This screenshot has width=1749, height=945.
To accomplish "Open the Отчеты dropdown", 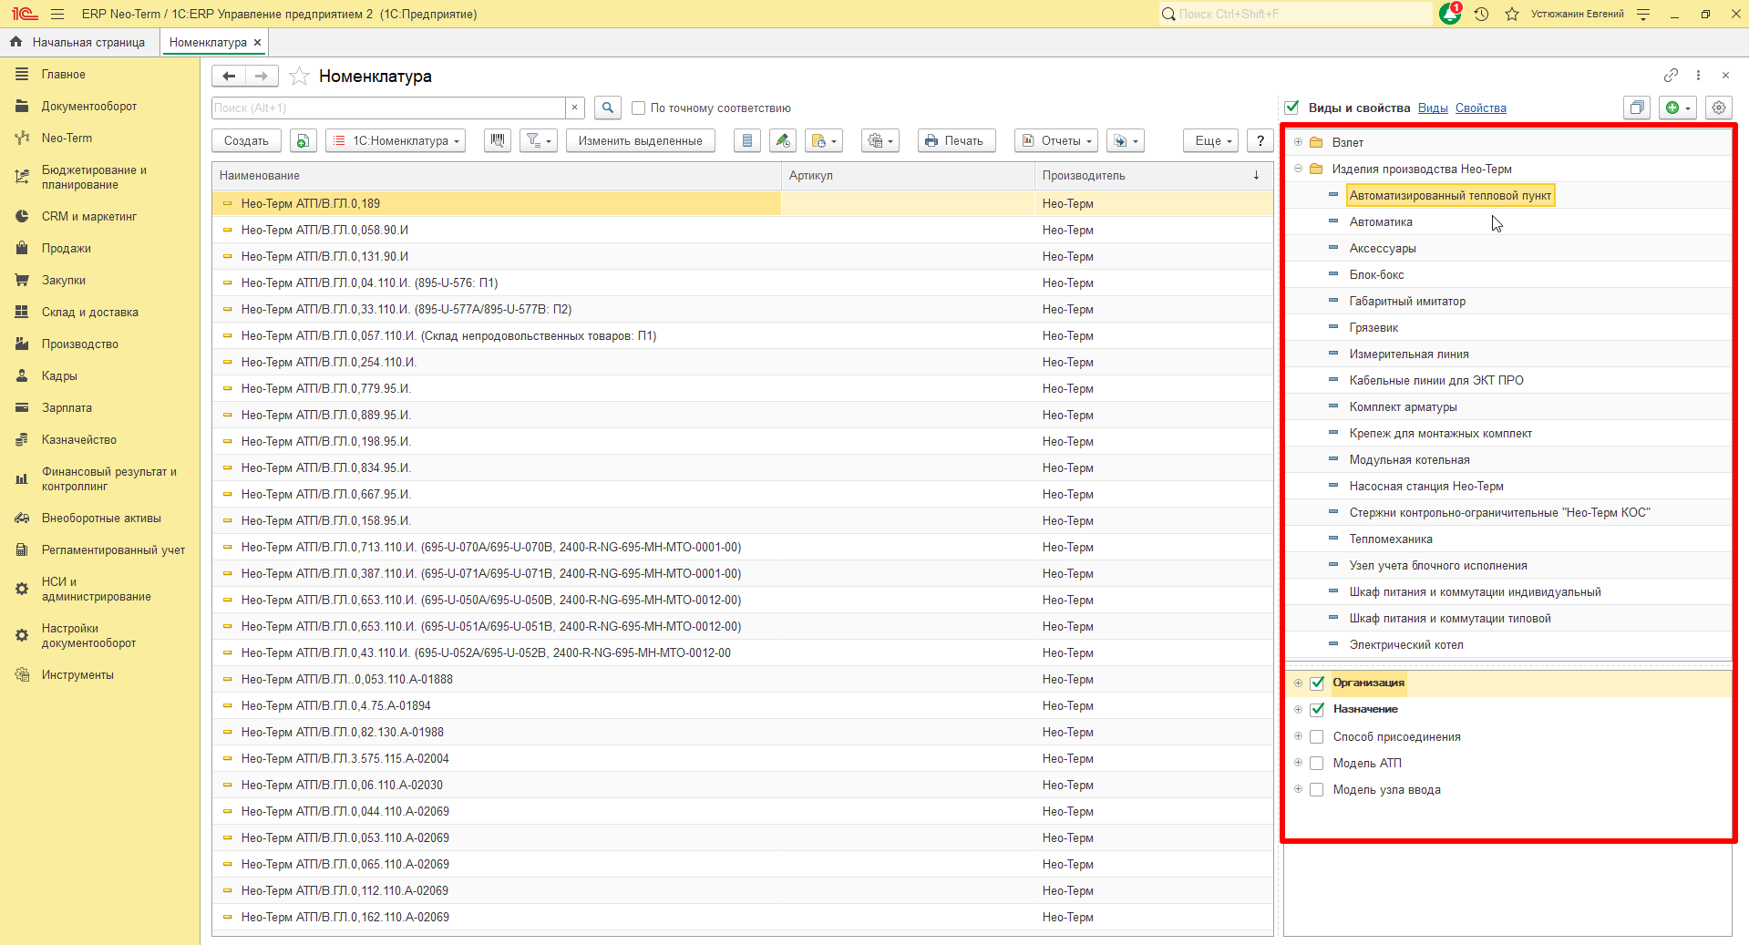I will click(x=1056, y=140).
